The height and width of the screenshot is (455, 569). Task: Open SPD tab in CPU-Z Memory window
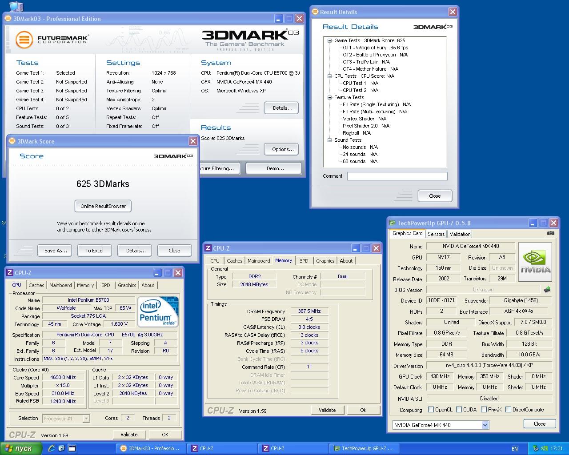coord(304,261)
